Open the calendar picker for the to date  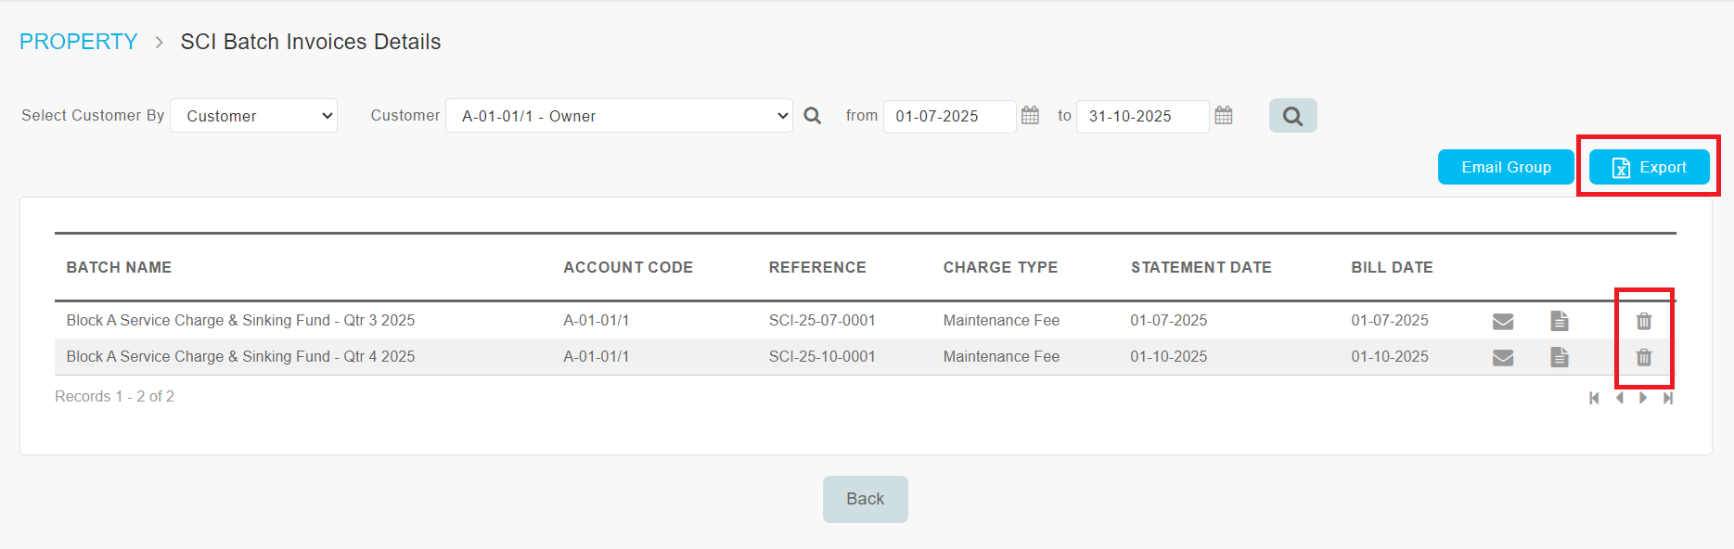pos(1224,116)
